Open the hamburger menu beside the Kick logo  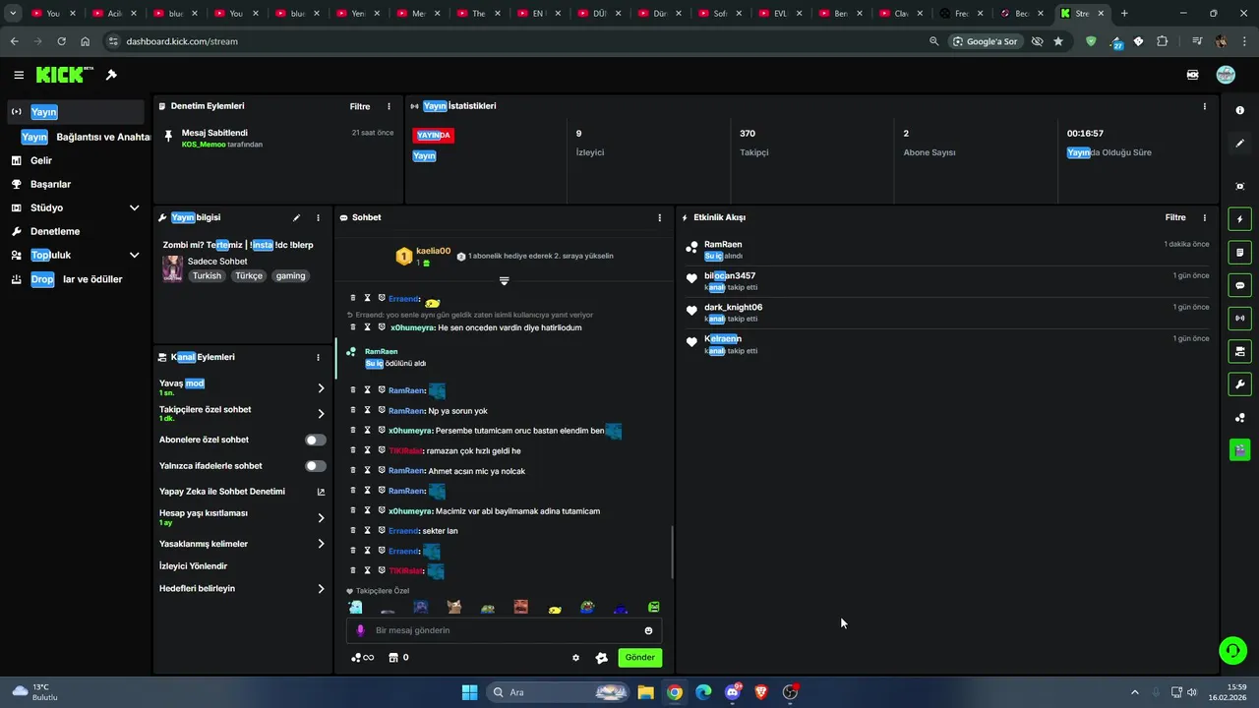[19, 75]
